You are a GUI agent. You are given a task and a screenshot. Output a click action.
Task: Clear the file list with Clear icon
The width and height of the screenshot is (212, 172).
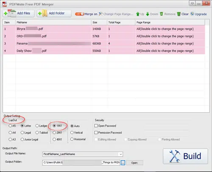tap(183, 14)
